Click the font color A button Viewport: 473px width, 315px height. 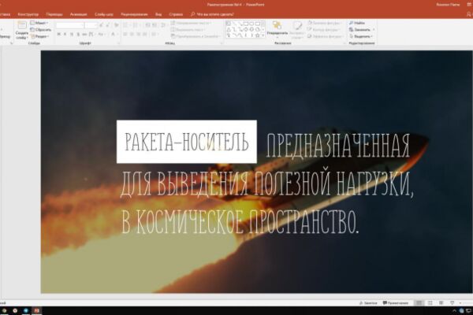pyautogui.click(x=114, y=35)
